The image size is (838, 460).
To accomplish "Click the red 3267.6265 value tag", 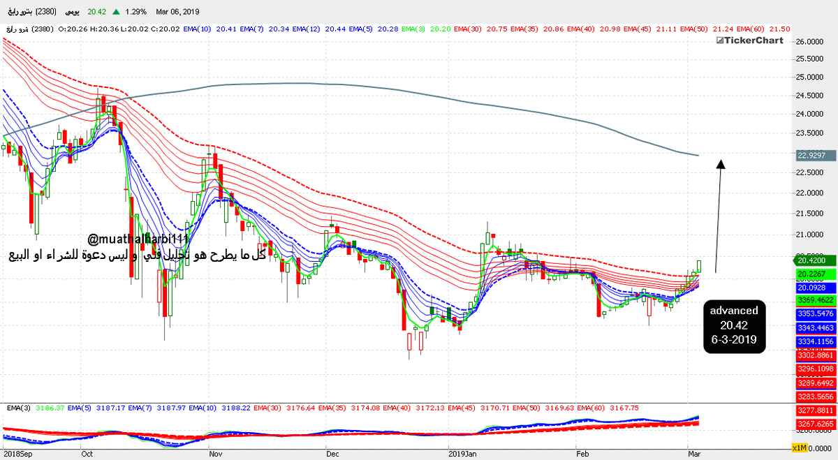I will [x=815, y=423].
